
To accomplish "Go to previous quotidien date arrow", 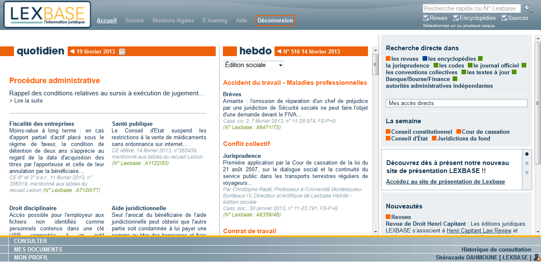I will point(72,51).
